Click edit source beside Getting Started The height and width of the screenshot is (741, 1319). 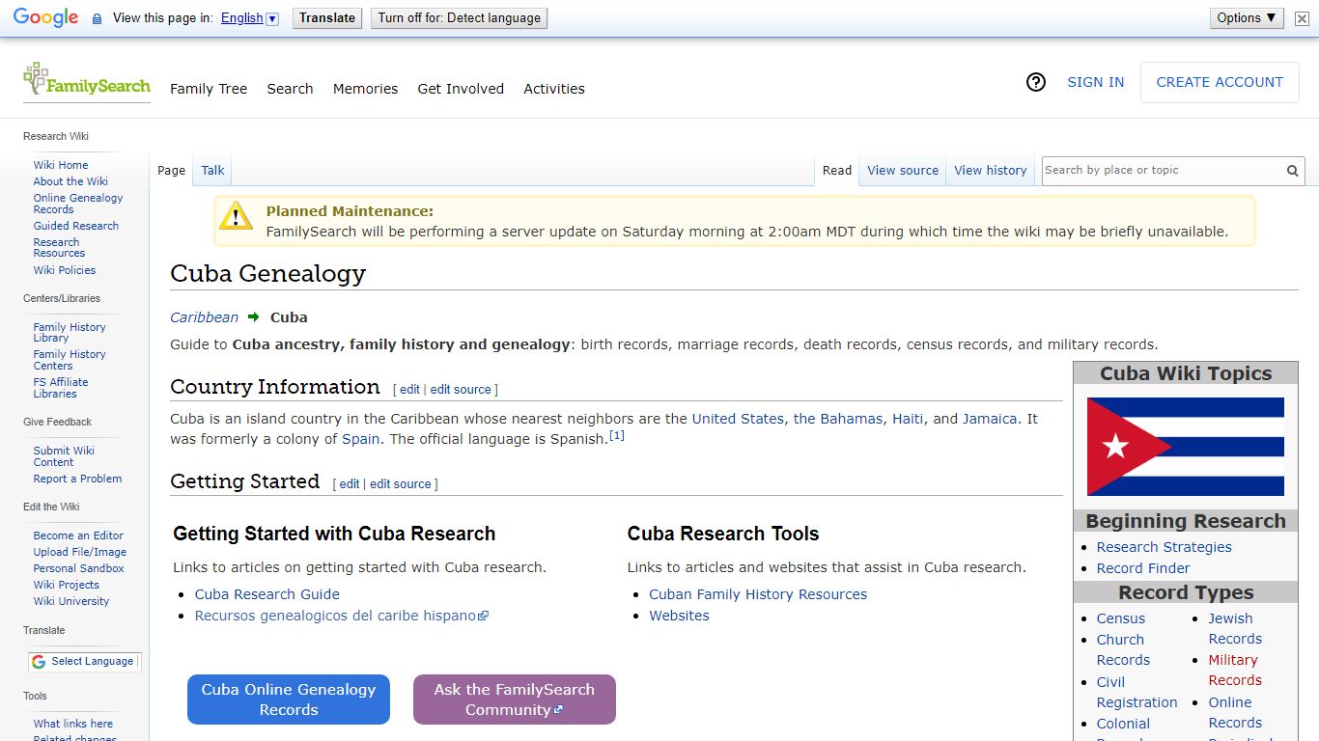tap(401, 484)
